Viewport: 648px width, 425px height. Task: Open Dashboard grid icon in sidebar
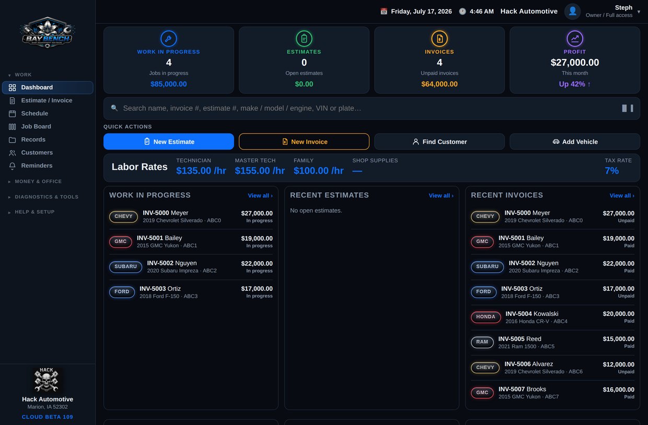click(x=13, y=88)
